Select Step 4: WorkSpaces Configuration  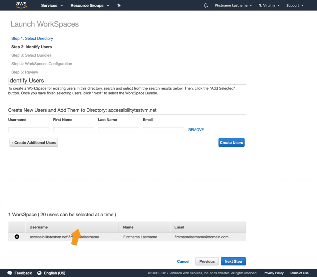(42, 64)
